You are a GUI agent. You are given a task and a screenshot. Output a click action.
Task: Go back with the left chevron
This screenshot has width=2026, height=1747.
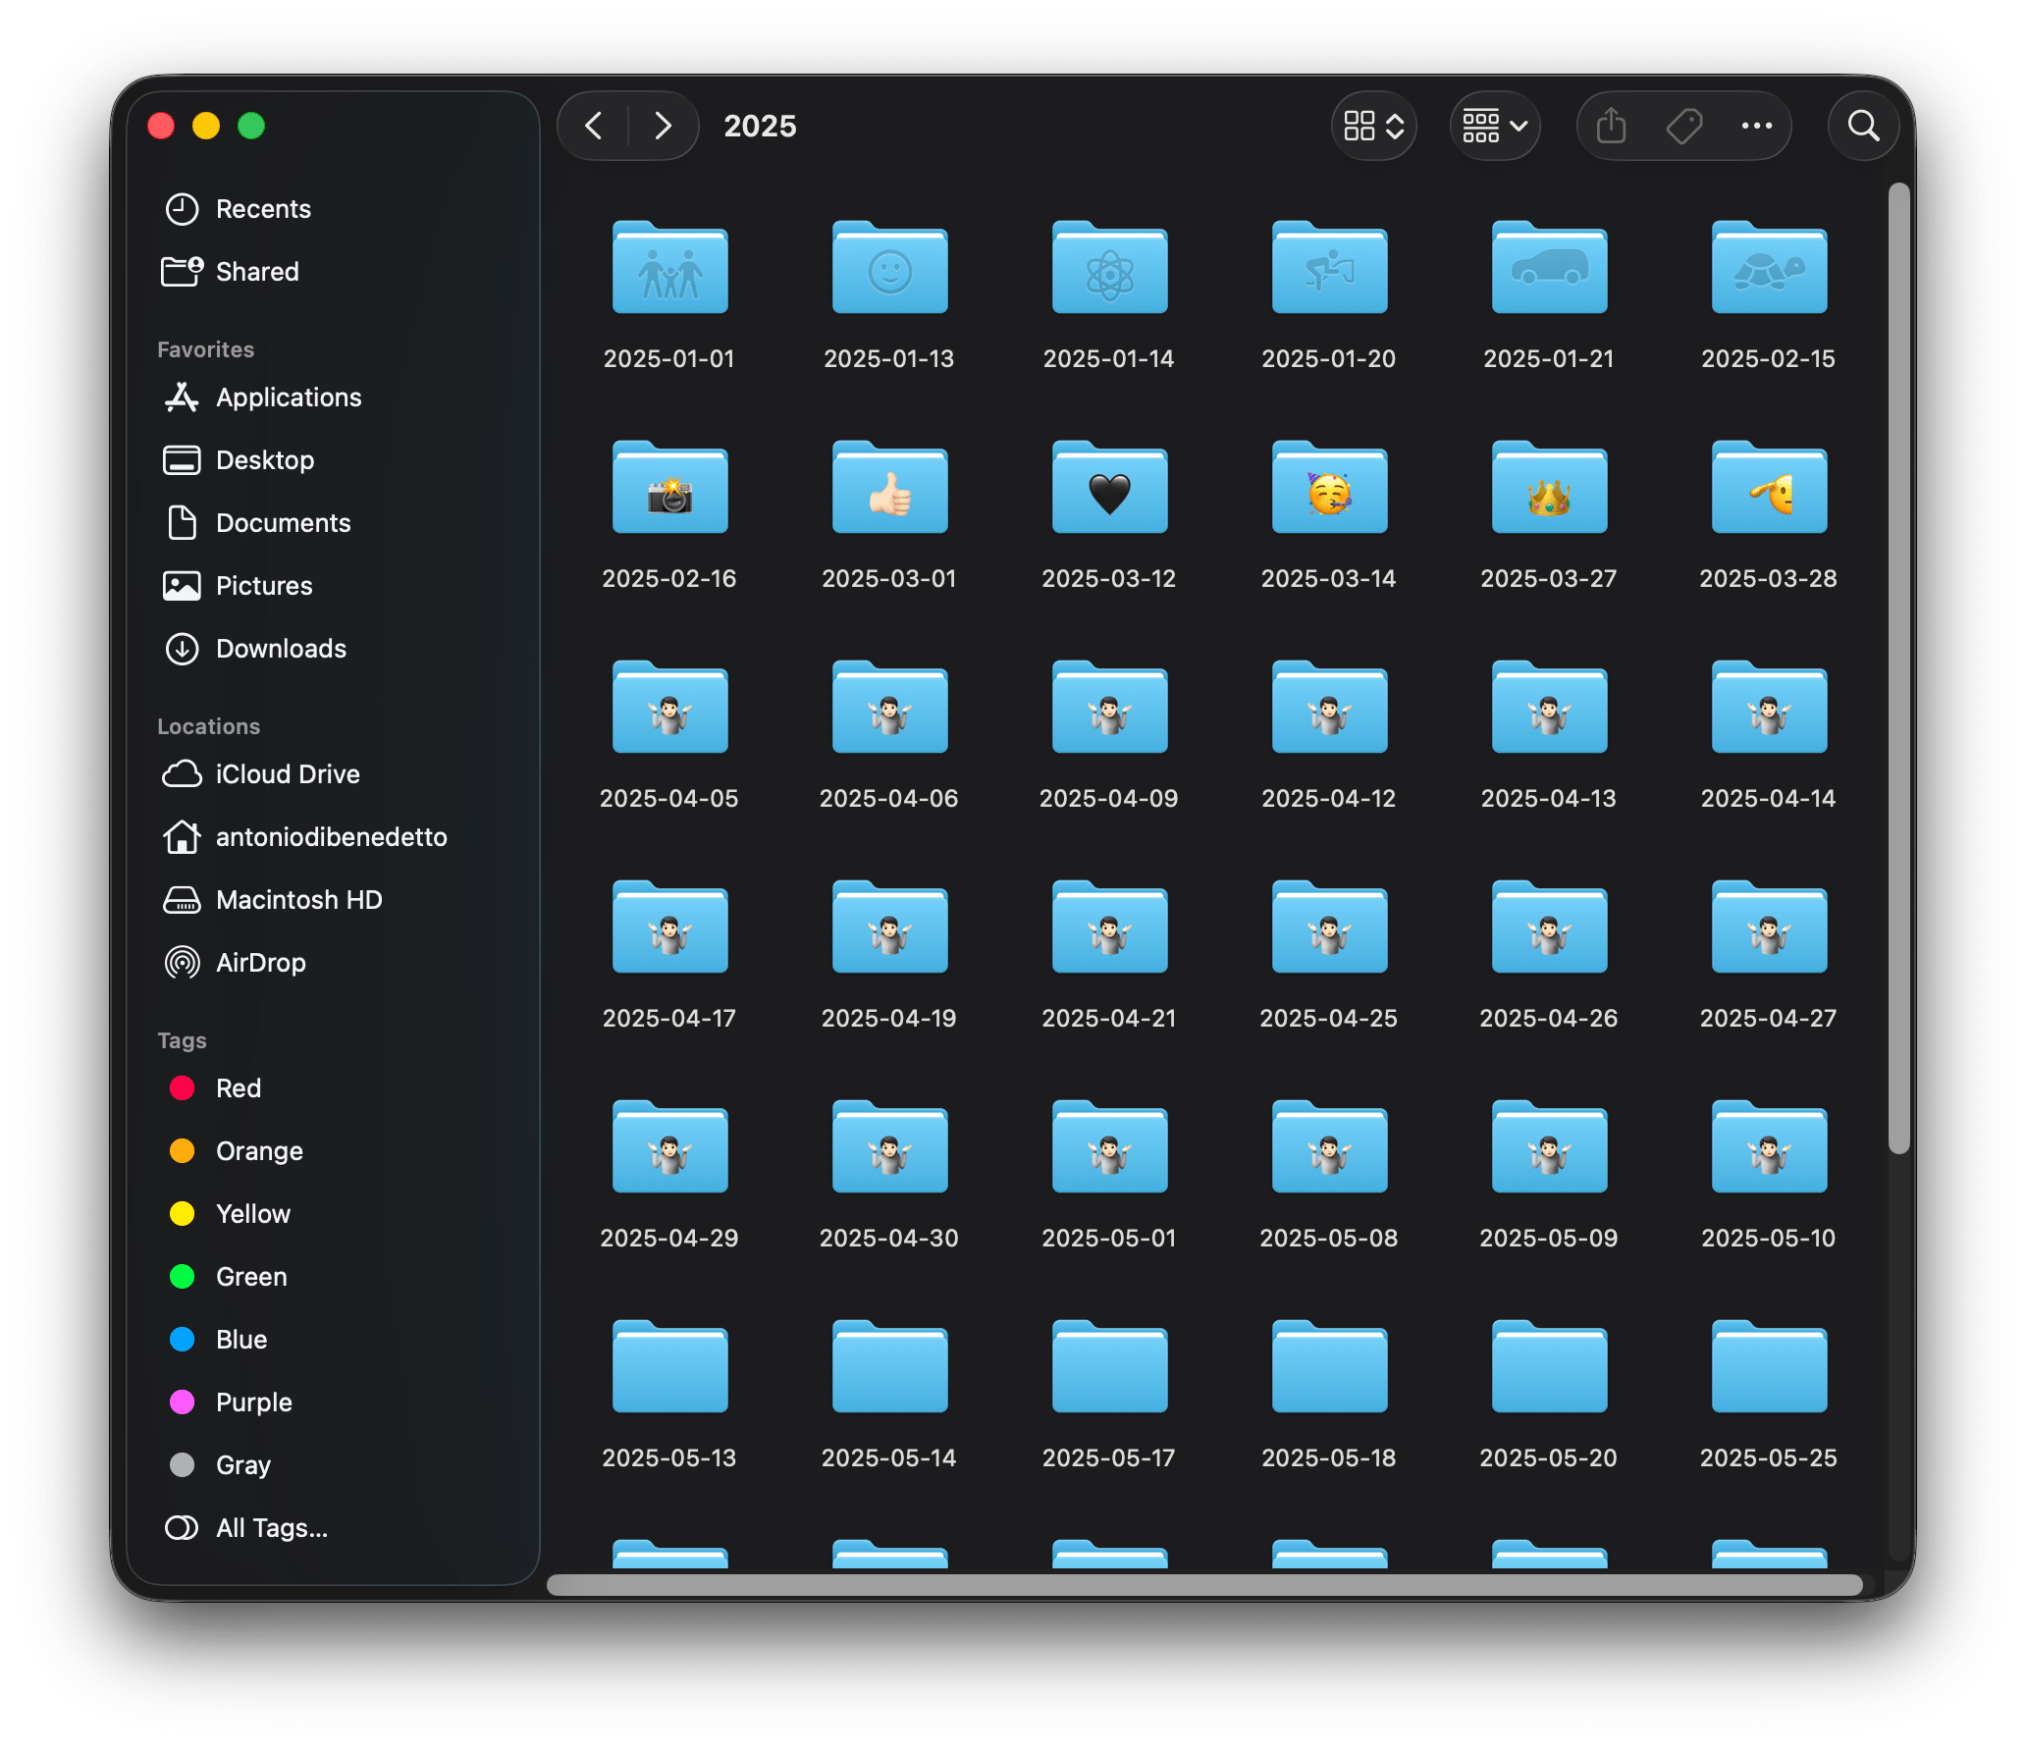(594, 126)
